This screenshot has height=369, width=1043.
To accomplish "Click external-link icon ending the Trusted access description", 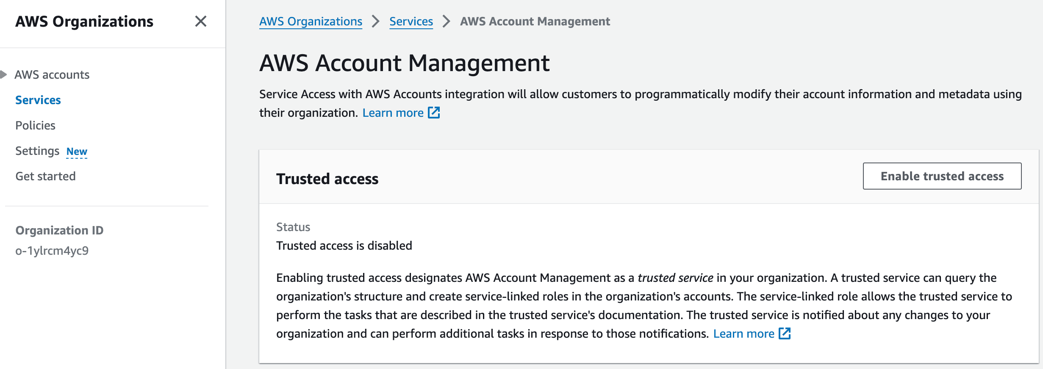I will (785, 333).
